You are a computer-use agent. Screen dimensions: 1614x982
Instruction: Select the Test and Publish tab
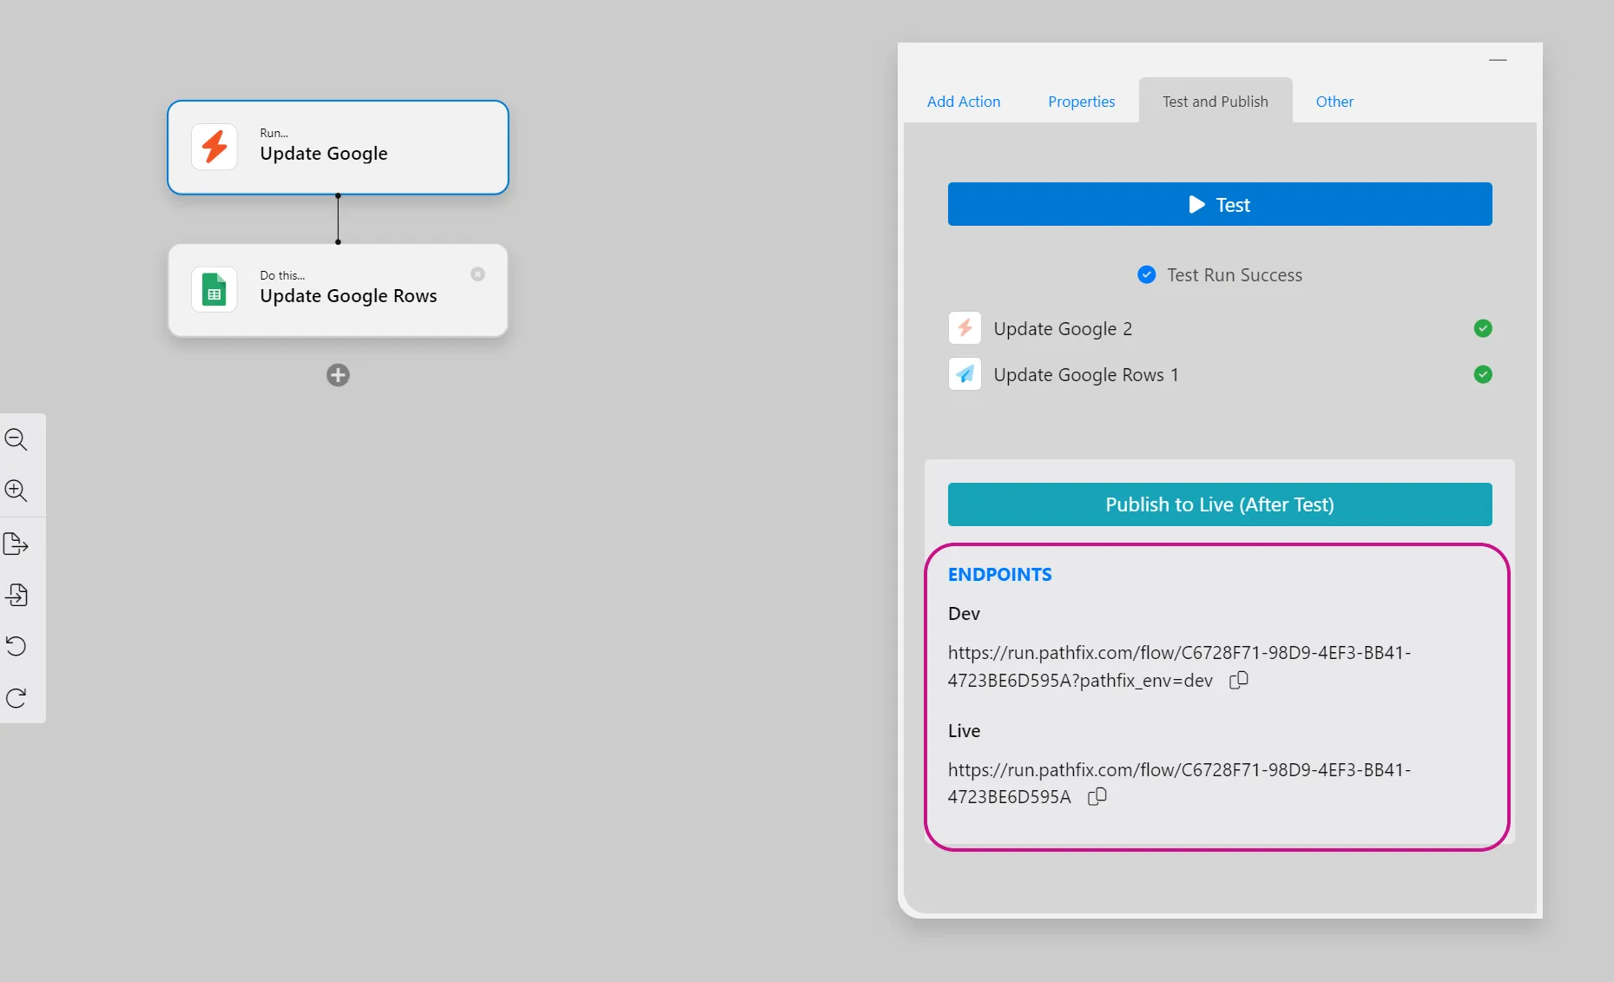point(1215,102)
